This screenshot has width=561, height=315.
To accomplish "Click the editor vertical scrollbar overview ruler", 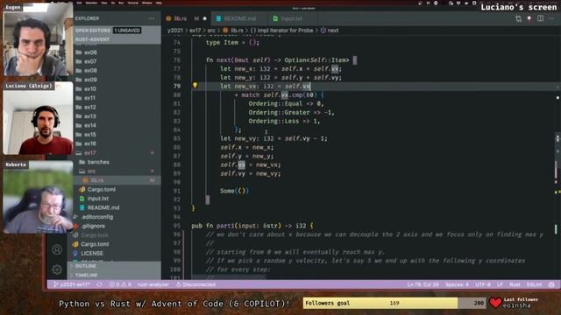I will point(557,157).
